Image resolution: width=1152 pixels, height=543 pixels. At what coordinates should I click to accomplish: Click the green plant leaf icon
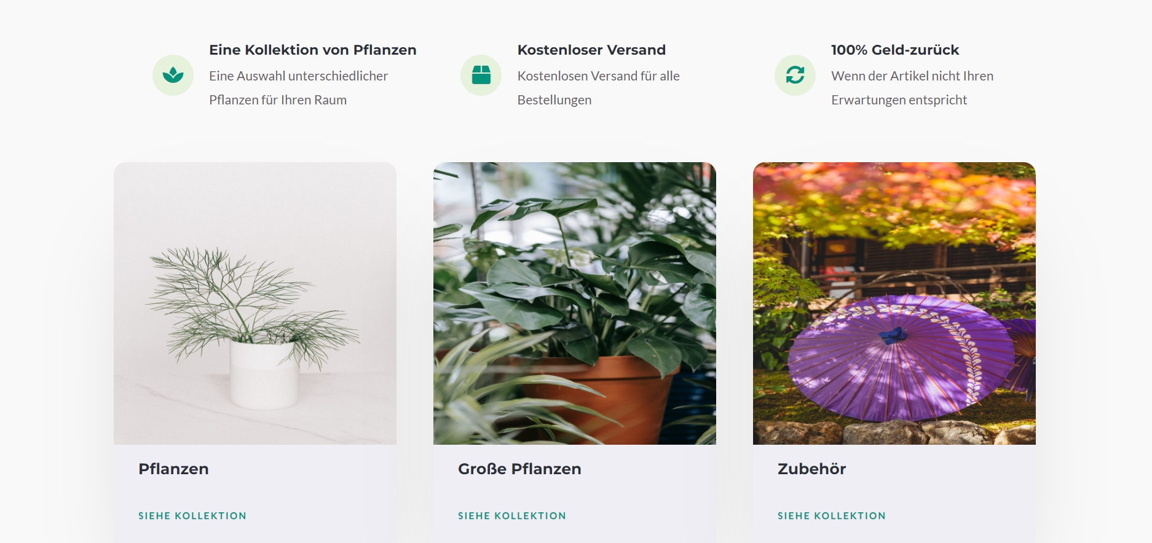(x=173, y=75)
